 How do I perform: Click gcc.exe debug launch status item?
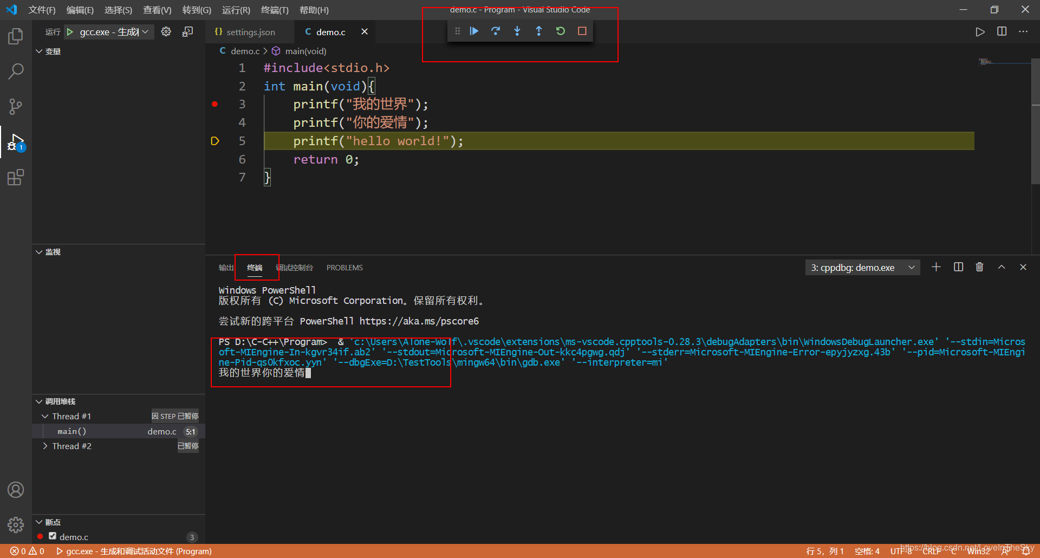[134, 551]
